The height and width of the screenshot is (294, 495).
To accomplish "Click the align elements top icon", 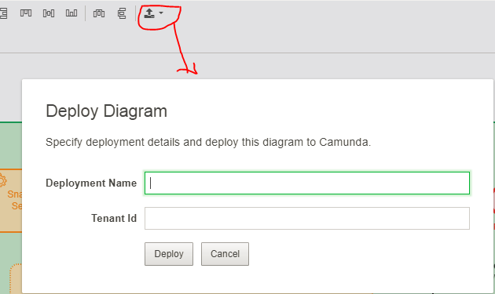I will [26, 13].
